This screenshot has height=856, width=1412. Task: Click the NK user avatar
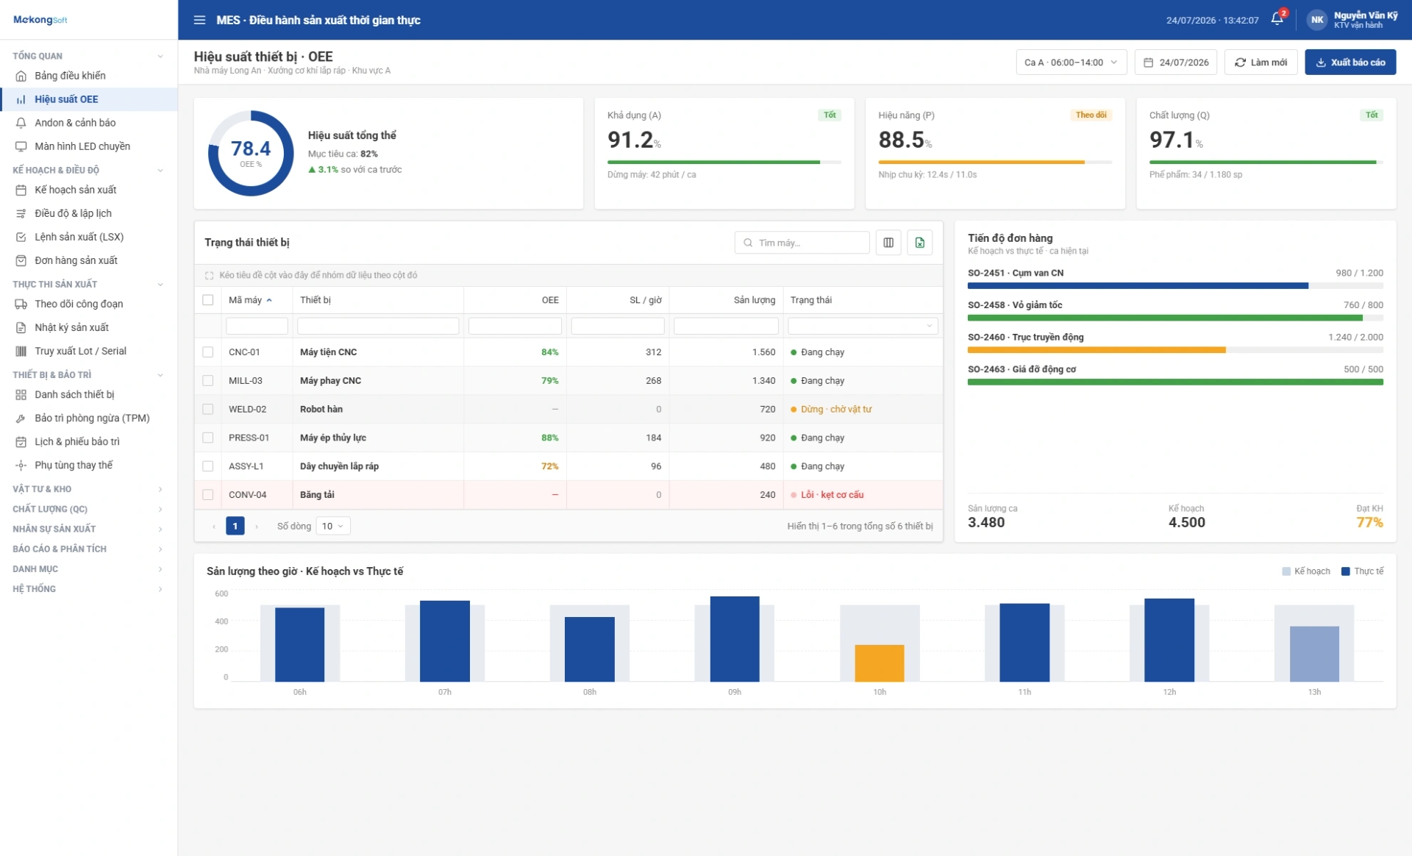(1317, 20)
